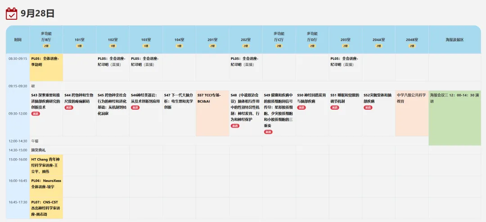Viewport: 486px width, 222px height.
Task: Click the 英语 badge under session S49
Action: 268,132
